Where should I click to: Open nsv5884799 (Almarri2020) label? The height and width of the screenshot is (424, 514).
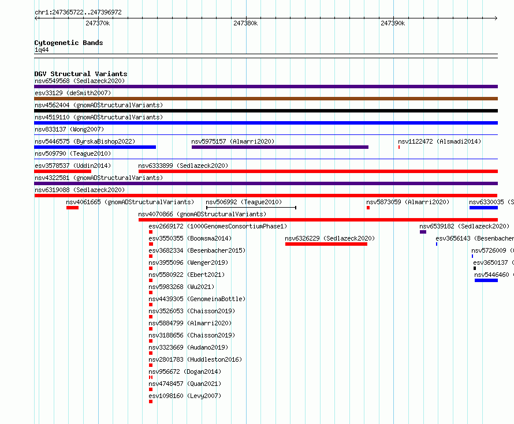[x=190, y=323]
